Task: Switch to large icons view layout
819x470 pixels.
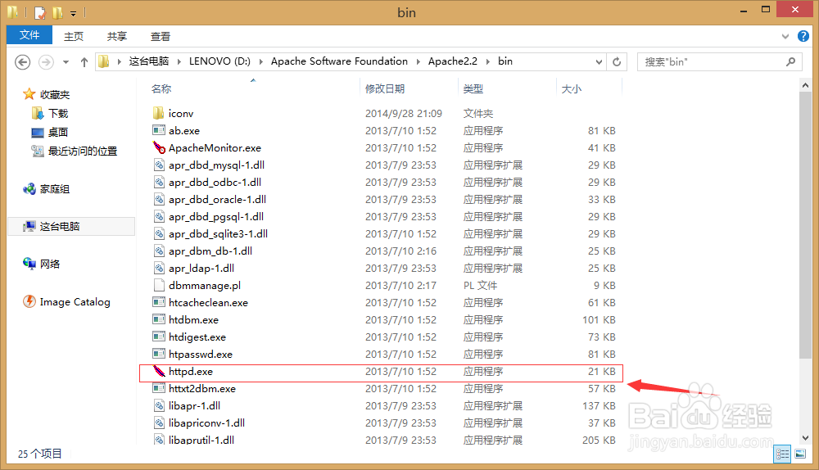Action: [800, 454]
